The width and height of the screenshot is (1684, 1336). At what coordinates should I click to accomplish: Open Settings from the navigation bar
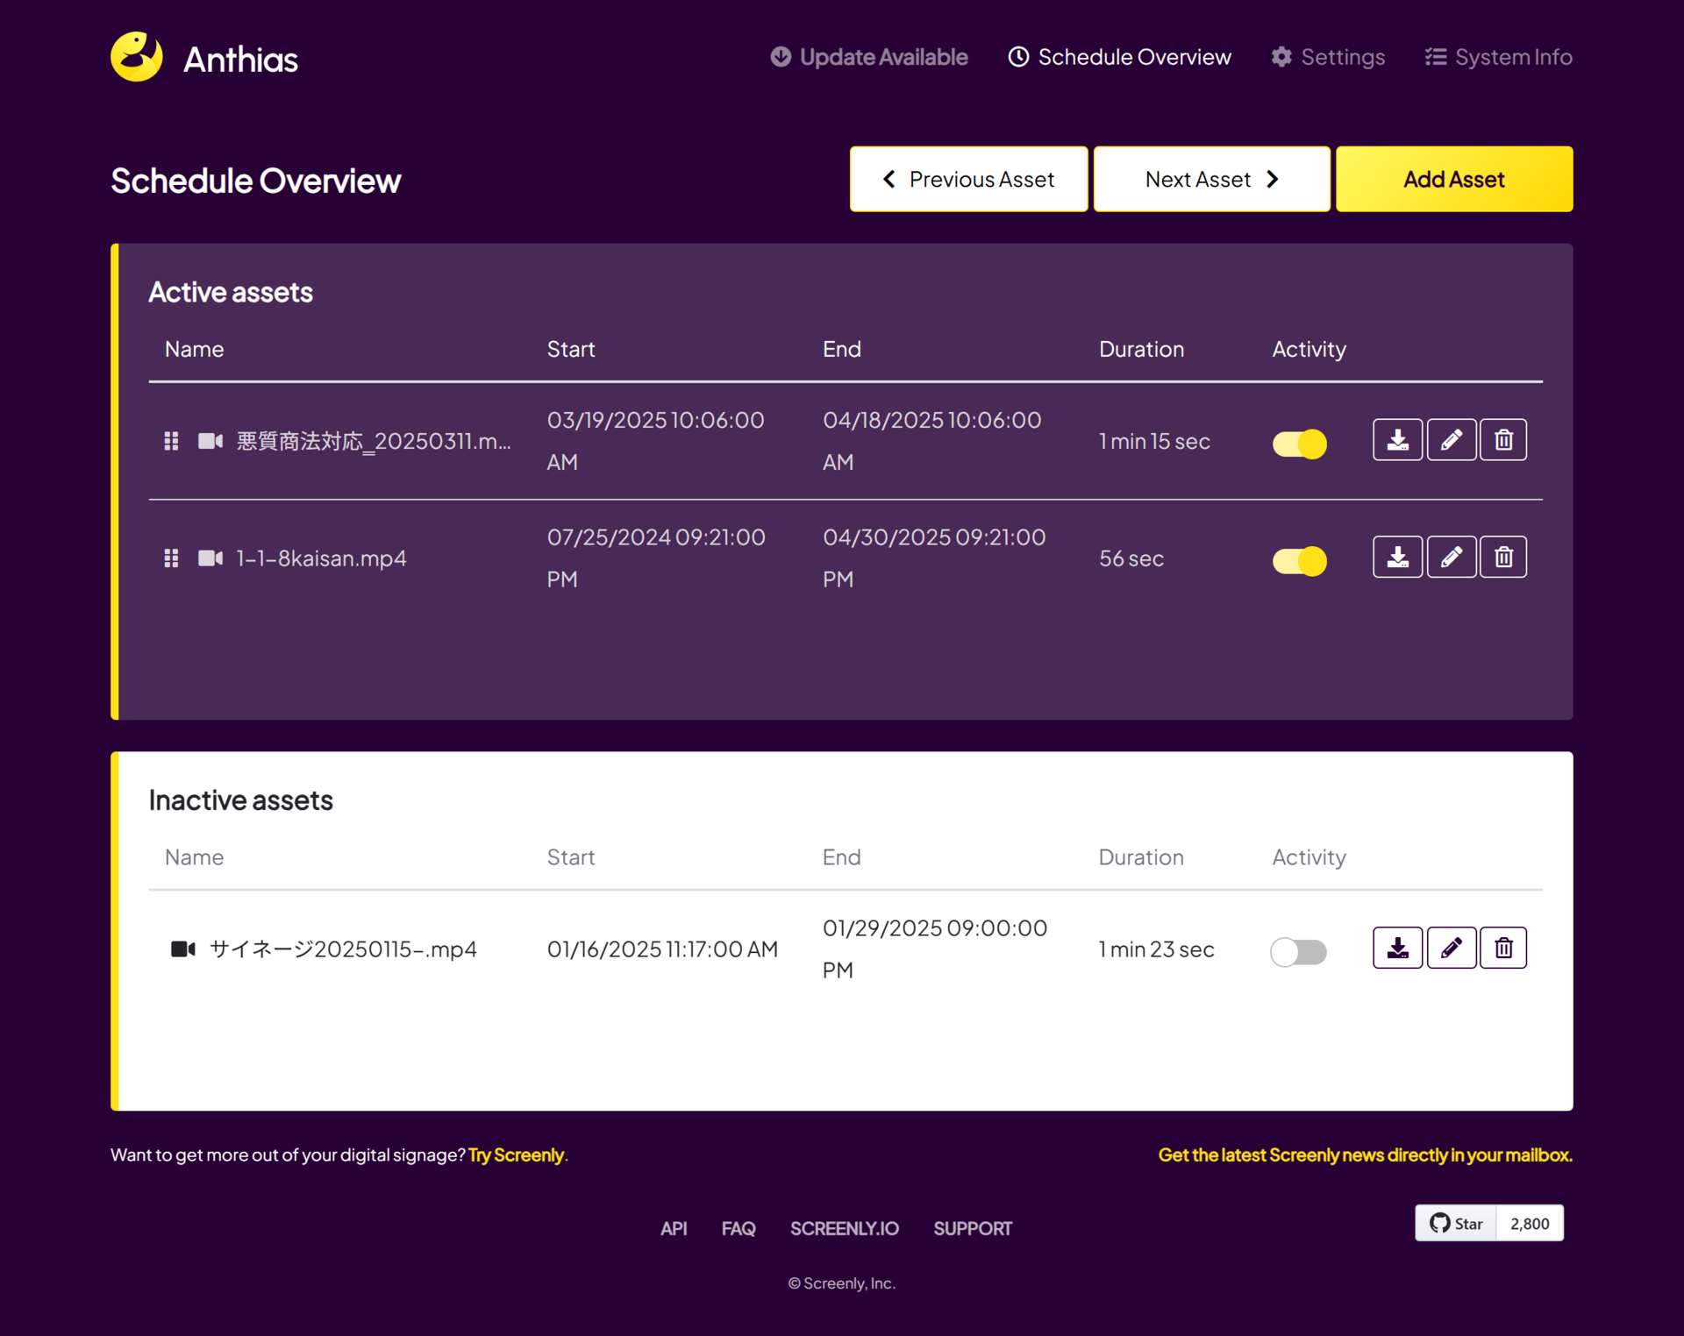[x=1327, y=57]
